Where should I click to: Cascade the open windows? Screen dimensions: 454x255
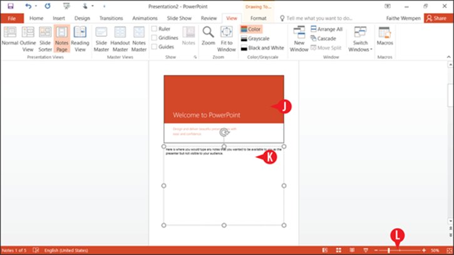[323, 38]
